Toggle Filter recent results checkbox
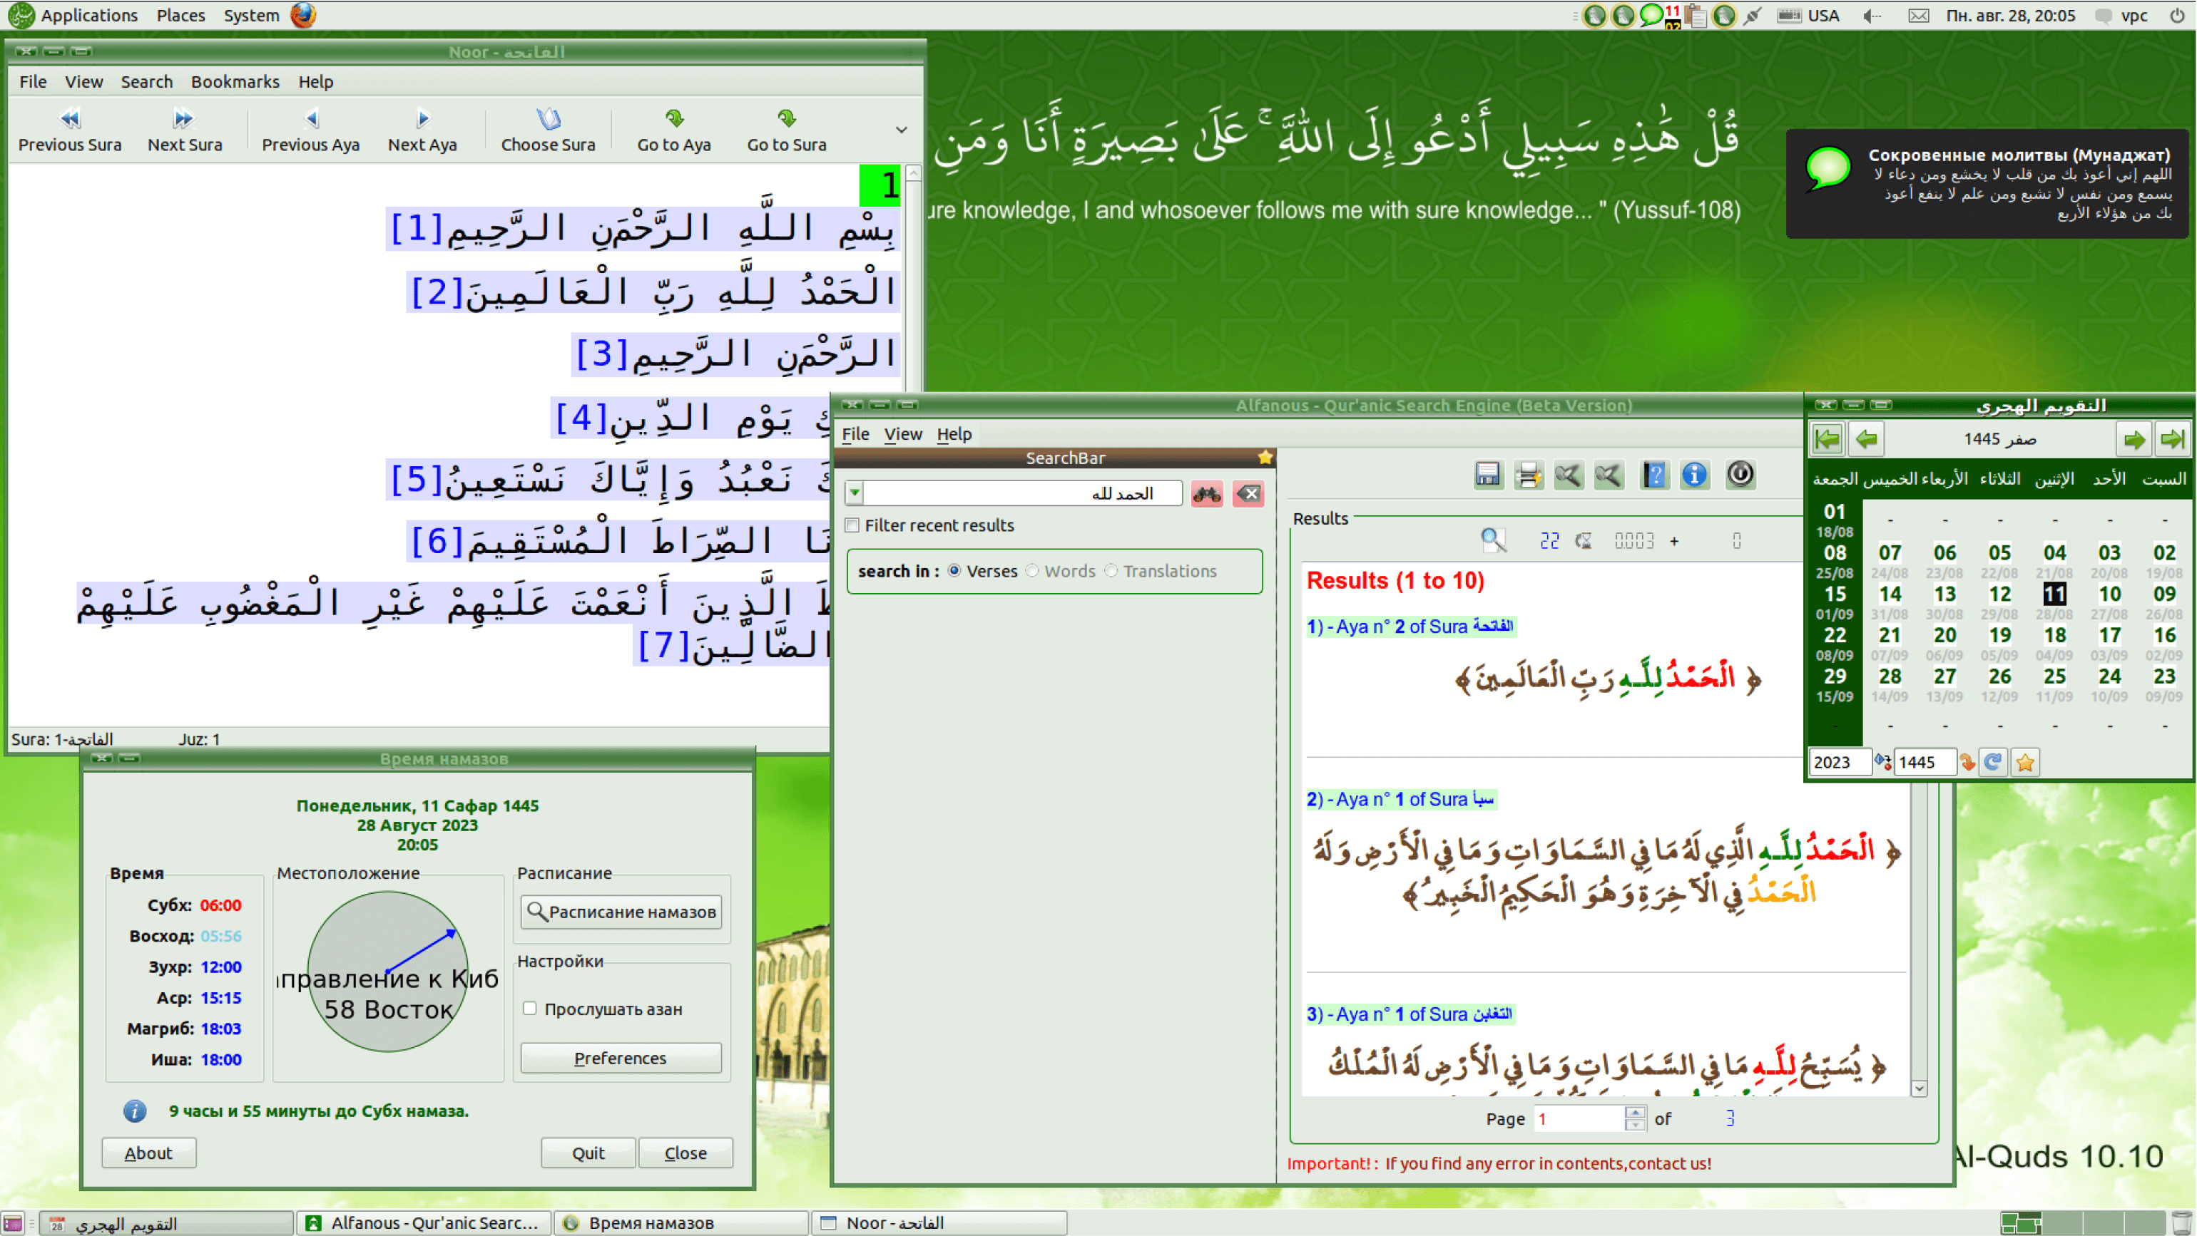 [x=851, y=525]
